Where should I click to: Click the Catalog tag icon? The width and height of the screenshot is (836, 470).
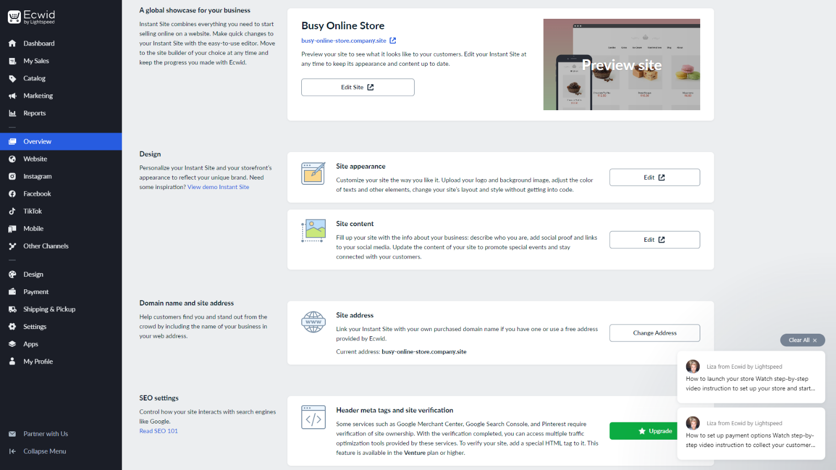(13, 78)
